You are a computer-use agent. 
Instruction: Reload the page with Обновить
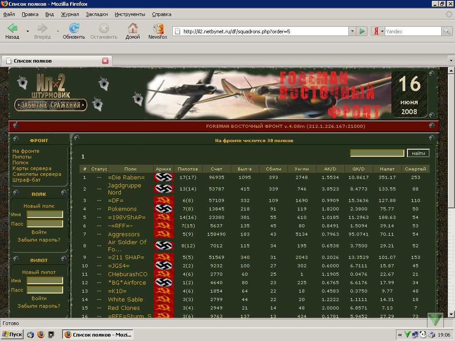(74, 31)
